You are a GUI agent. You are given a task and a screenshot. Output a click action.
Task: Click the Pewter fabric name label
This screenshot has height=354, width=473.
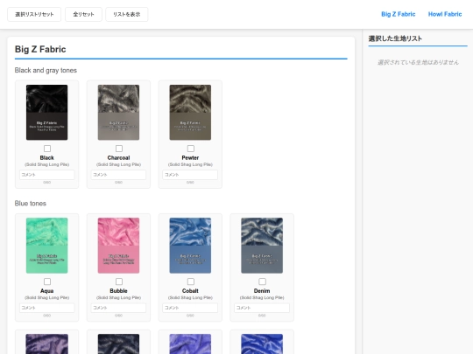click(x=190, y=157)
